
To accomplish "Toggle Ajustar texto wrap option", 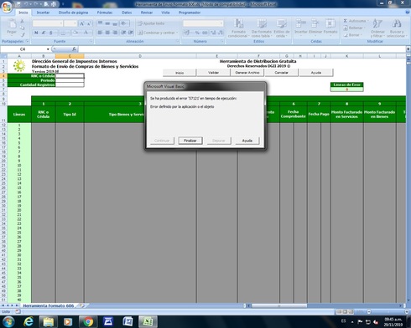I will (151, 23).
